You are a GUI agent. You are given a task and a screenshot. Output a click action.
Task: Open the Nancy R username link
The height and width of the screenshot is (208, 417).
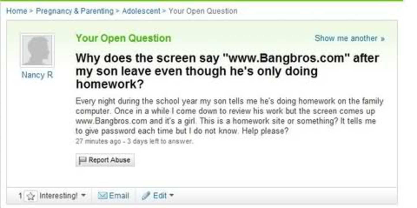click(37, 75)
